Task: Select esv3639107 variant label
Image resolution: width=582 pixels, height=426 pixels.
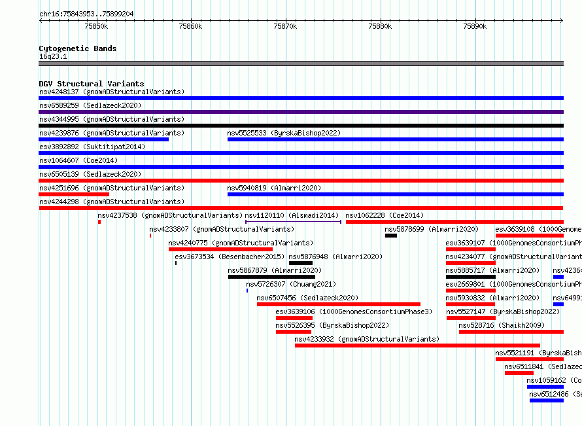Action: (514, 243)
